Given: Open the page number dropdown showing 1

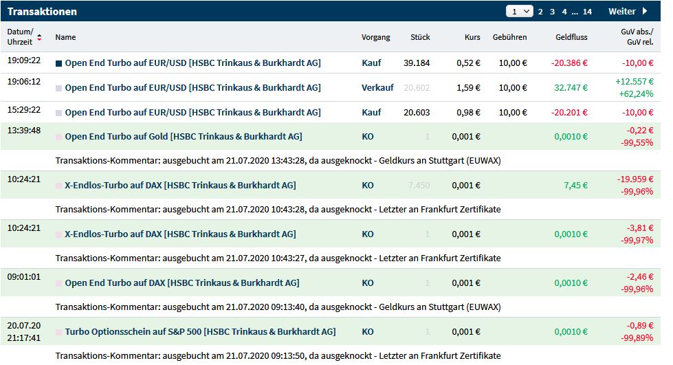Looking at the screenshot, I should [520, 11].
